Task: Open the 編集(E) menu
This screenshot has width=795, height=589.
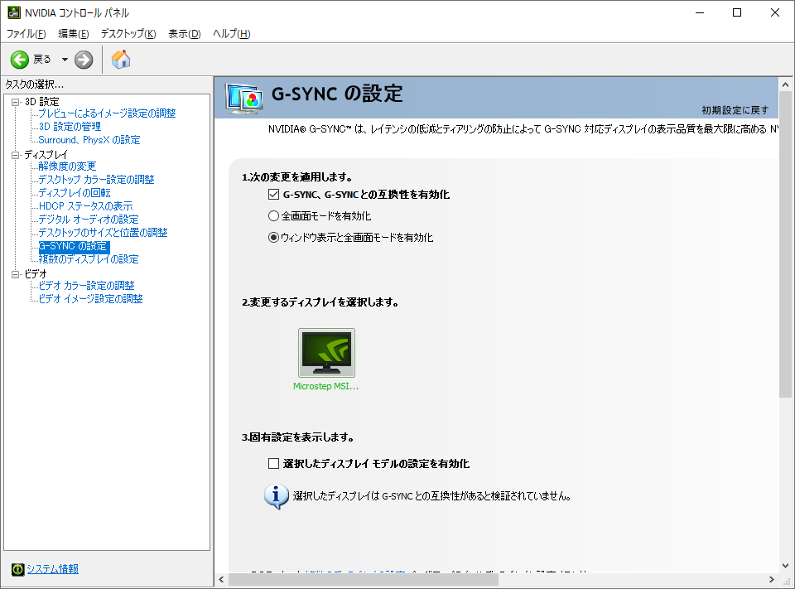Action: [x=74, y=34]
